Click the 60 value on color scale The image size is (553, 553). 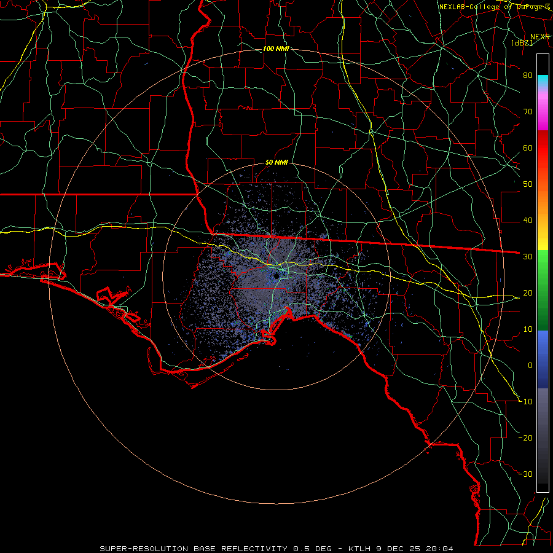click(528, 147)
